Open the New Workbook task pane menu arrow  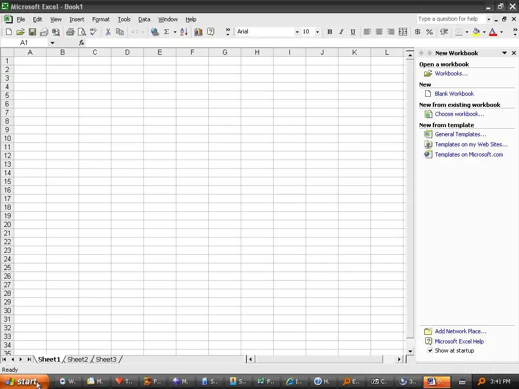click(504, 53)
